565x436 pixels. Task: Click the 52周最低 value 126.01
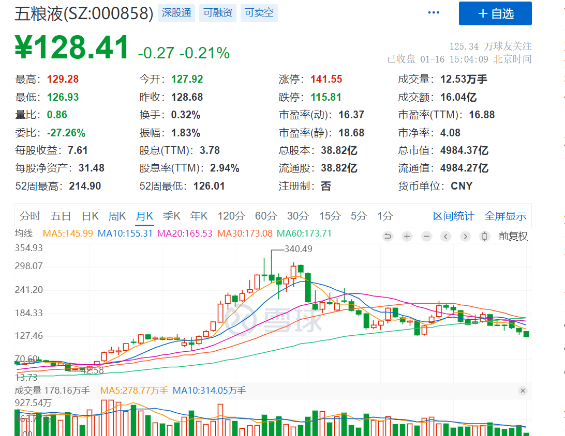pyautogui.click(x=209, y=186)
